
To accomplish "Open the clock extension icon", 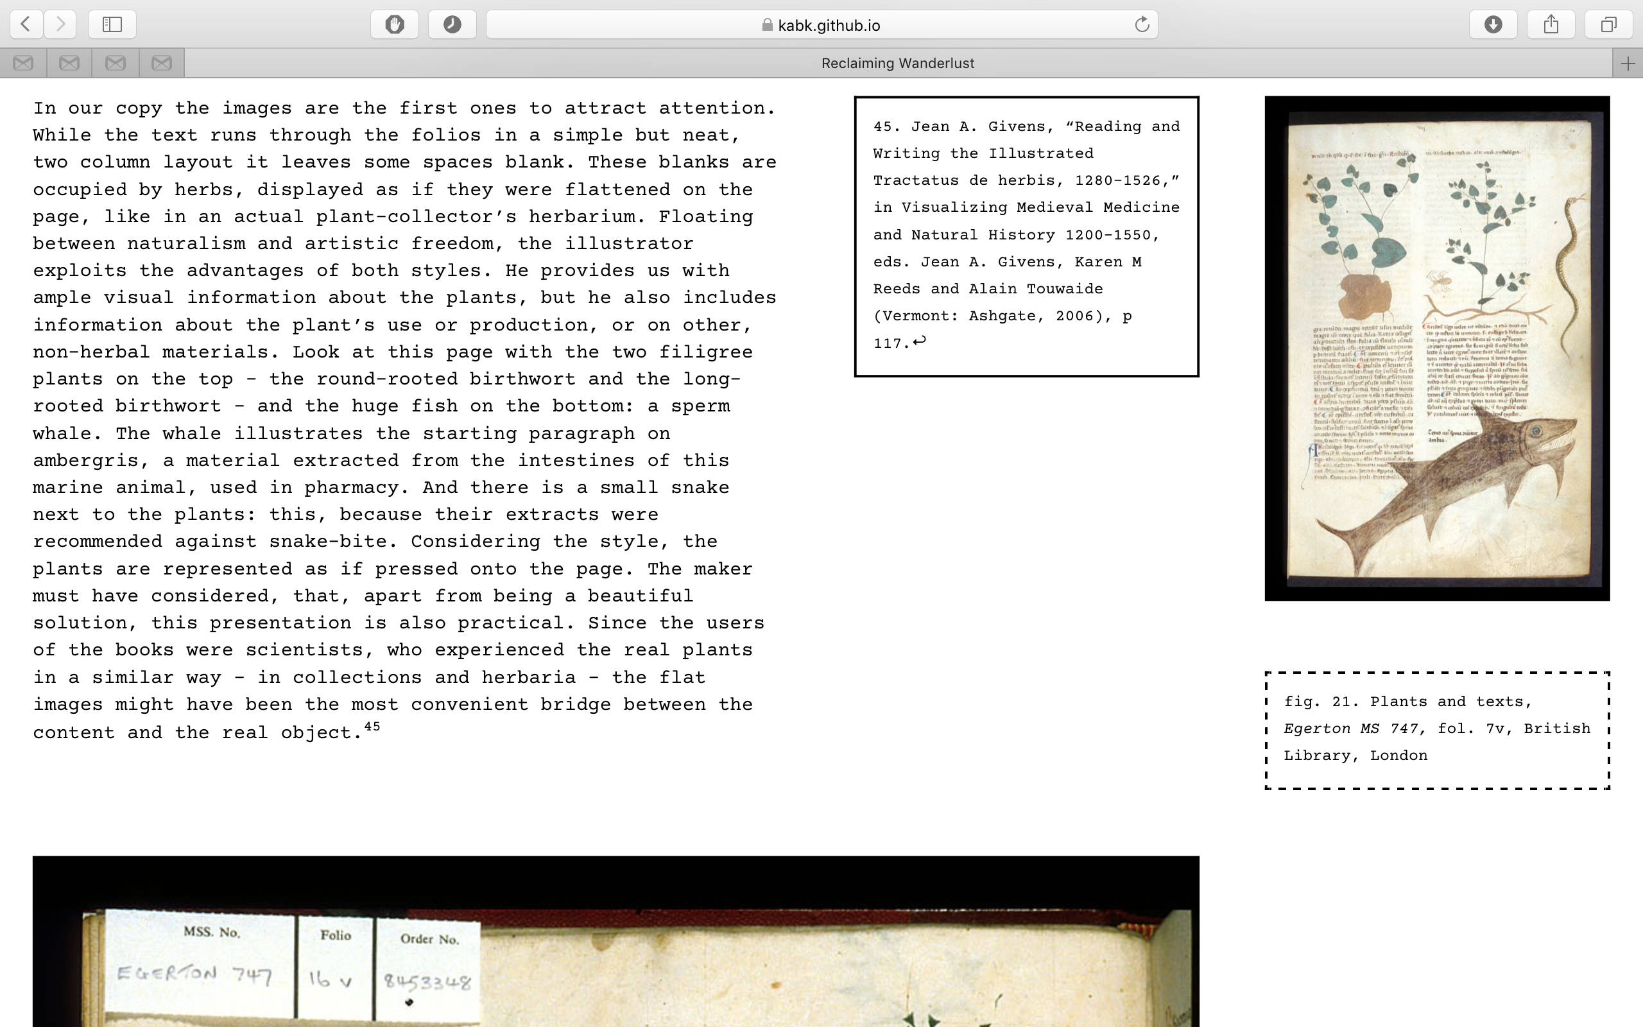I will pos(452,24).
